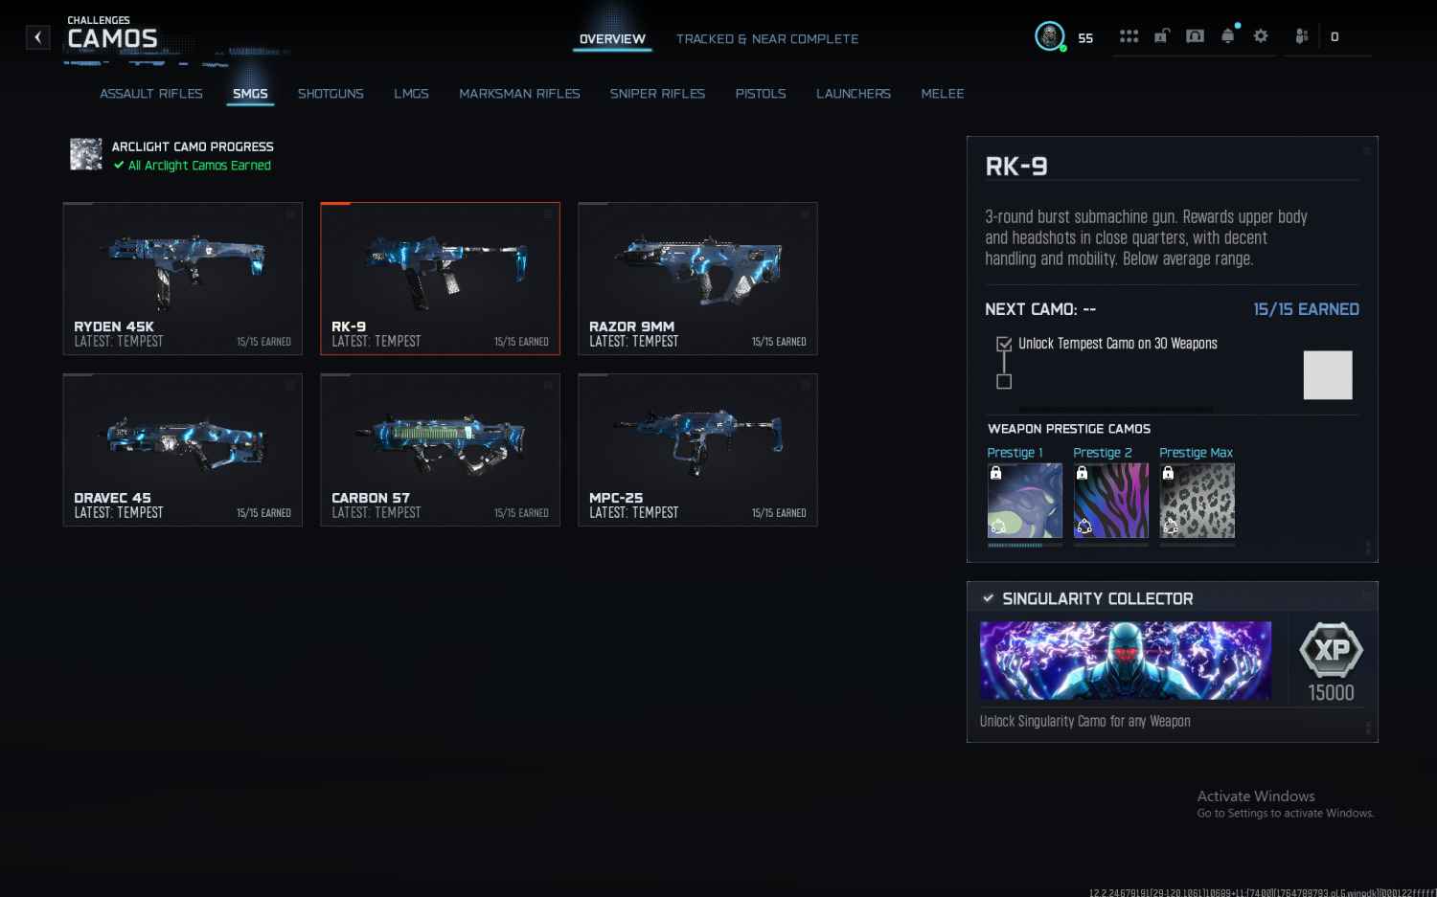This screenshot has width=1437, height=897.
Task: Select the Sniper Rifles category
Action: tap(657, 94)
